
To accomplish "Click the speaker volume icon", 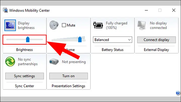I will (54, 25).
